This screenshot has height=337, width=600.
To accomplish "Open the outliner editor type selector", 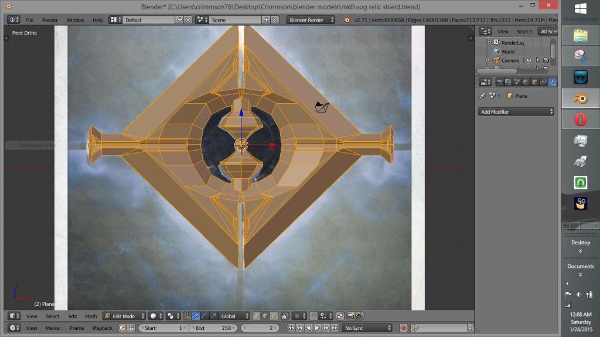I will (x=486, y=32).
